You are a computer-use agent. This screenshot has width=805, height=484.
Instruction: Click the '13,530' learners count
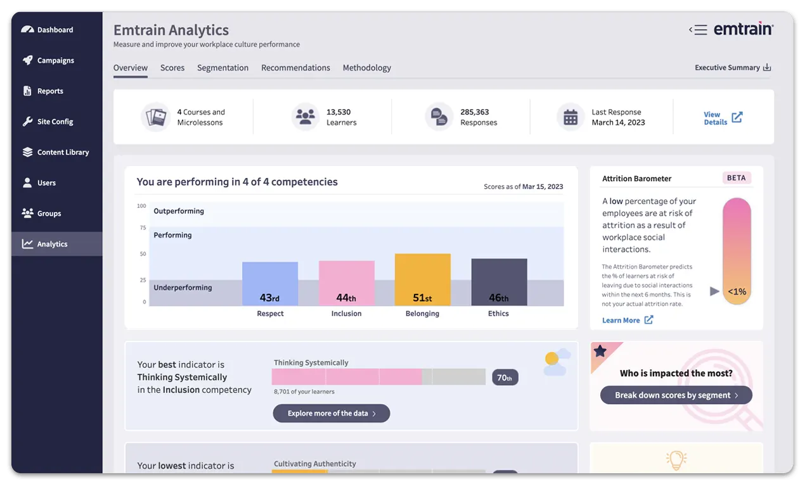pyautogui.click(x=338, y=112)
